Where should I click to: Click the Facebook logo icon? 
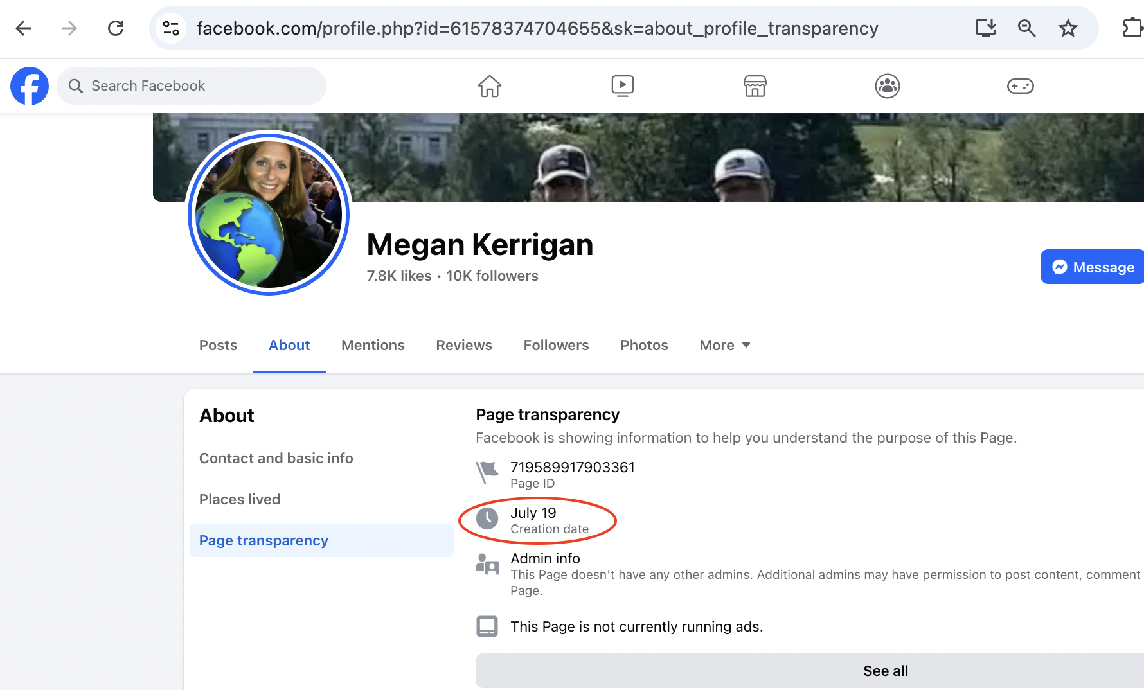point(30,86)
